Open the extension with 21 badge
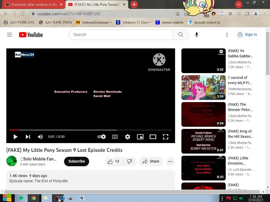The height and width of the screenshot is (202, 270). click(206, 14)
